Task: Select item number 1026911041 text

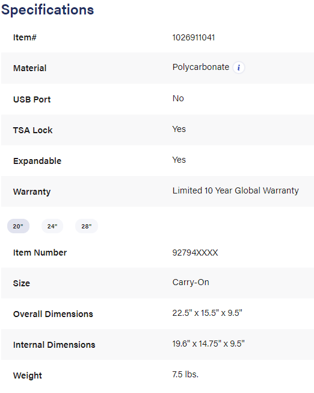Action: (194, 37)
